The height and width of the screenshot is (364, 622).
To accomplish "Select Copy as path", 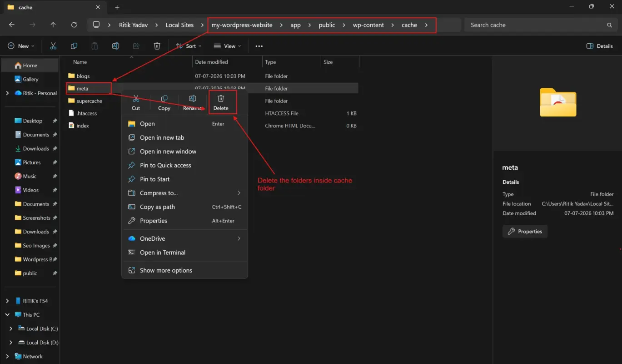I will pyautogui.click(x=184, y=207).
